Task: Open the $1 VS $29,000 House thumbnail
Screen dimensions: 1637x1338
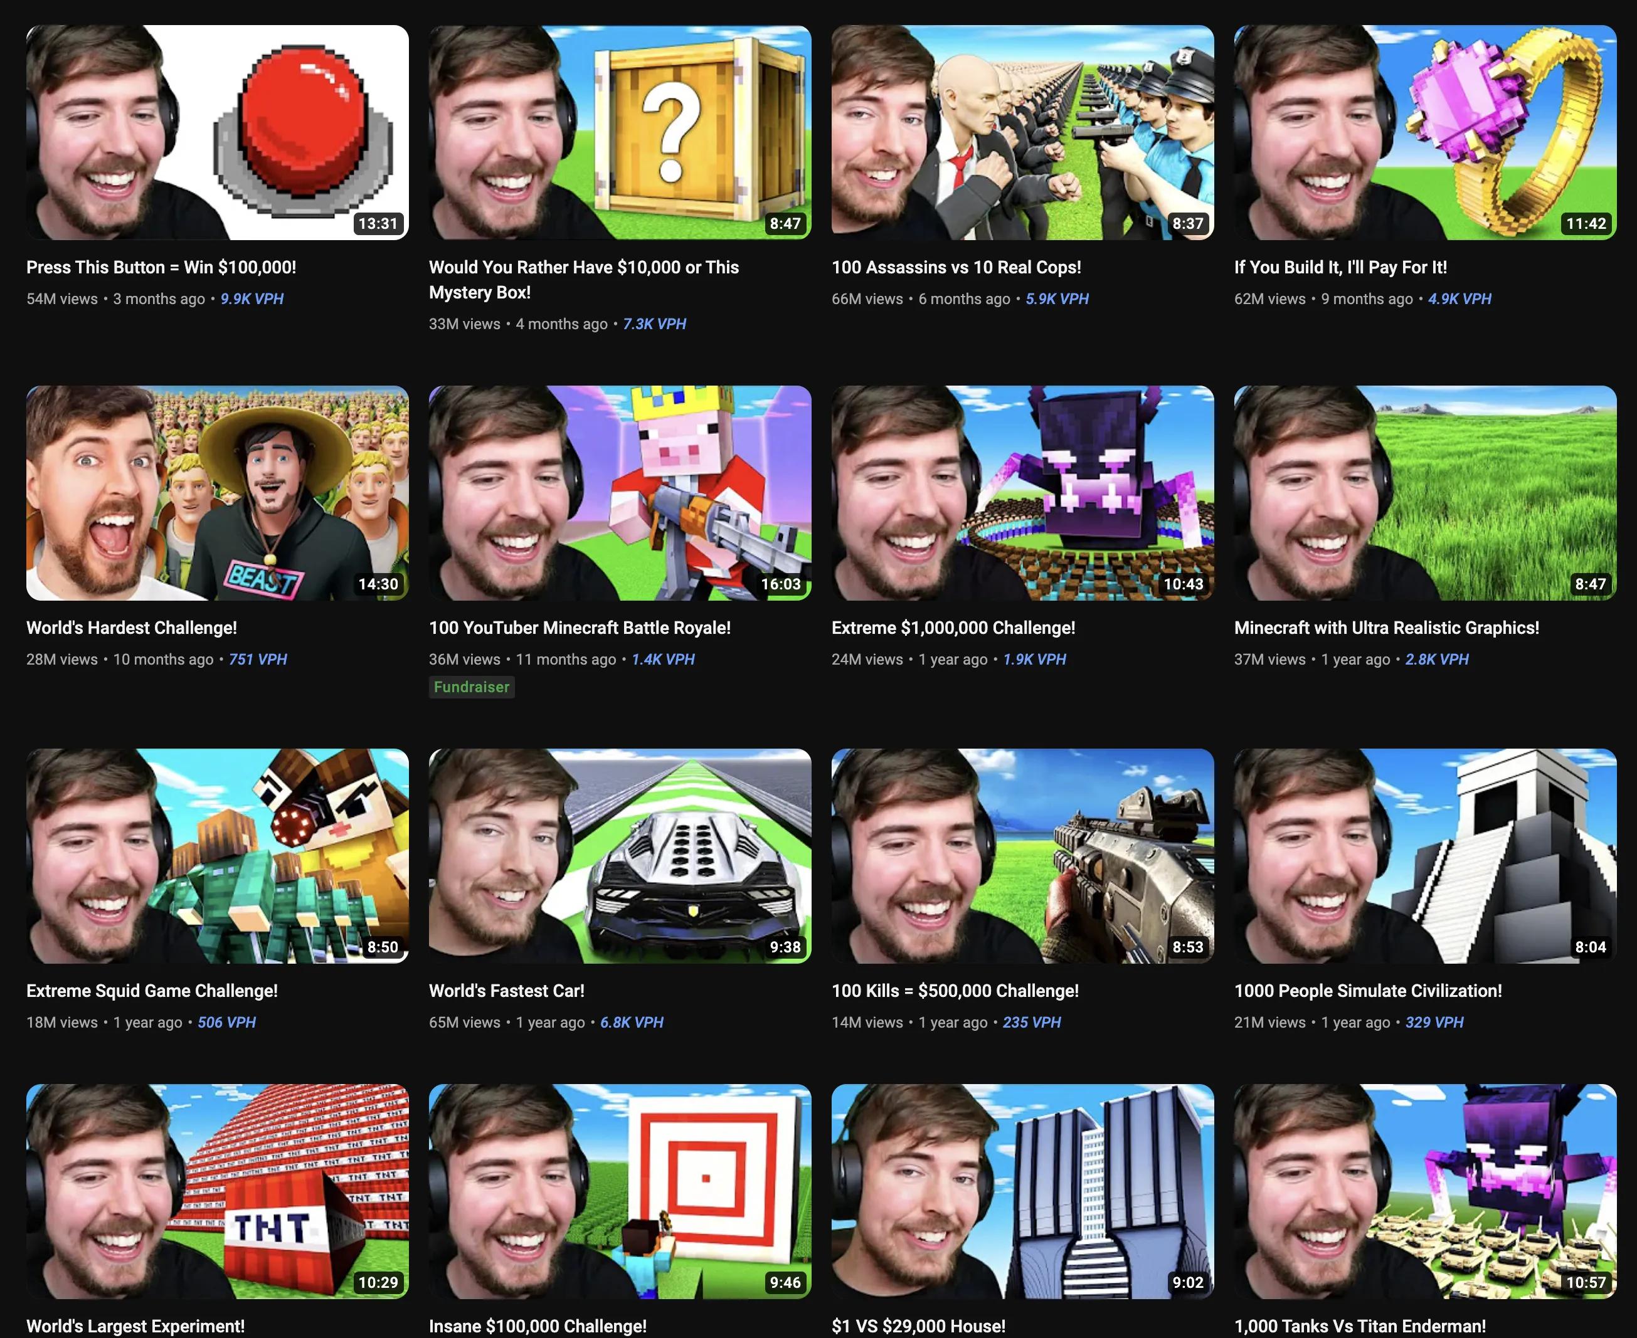Action: coord(1022,1191)
